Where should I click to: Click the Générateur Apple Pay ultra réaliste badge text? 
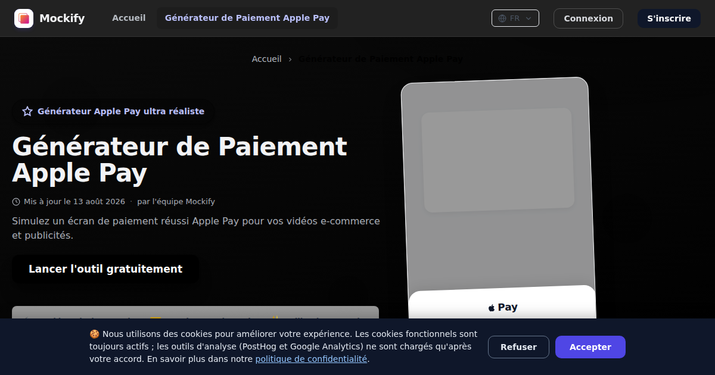(121, 111)
